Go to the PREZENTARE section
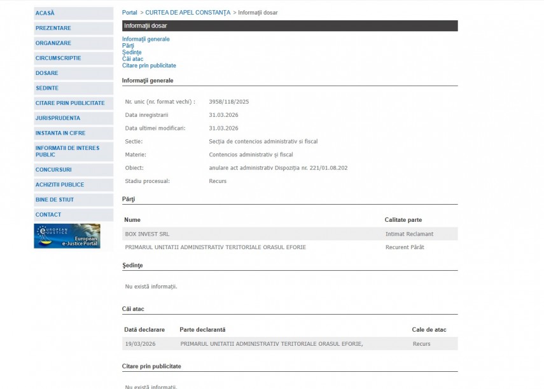The height and width of the screenshot is (389, 544). click(53, 29)
